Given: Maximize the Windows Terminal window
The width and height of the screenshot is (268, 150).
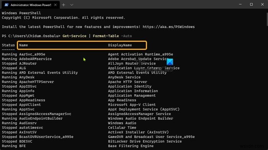Looking at the screenshot, I should point(251,5).
